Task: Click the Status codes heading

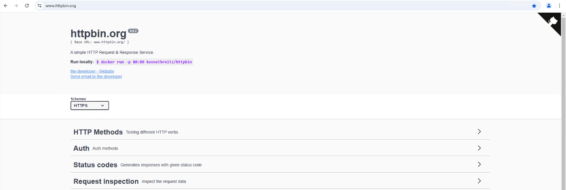Action: (x=95, y=165)
